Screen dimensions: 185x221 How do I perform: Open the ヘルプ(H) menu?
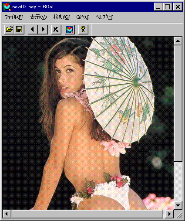pos(104,17)
